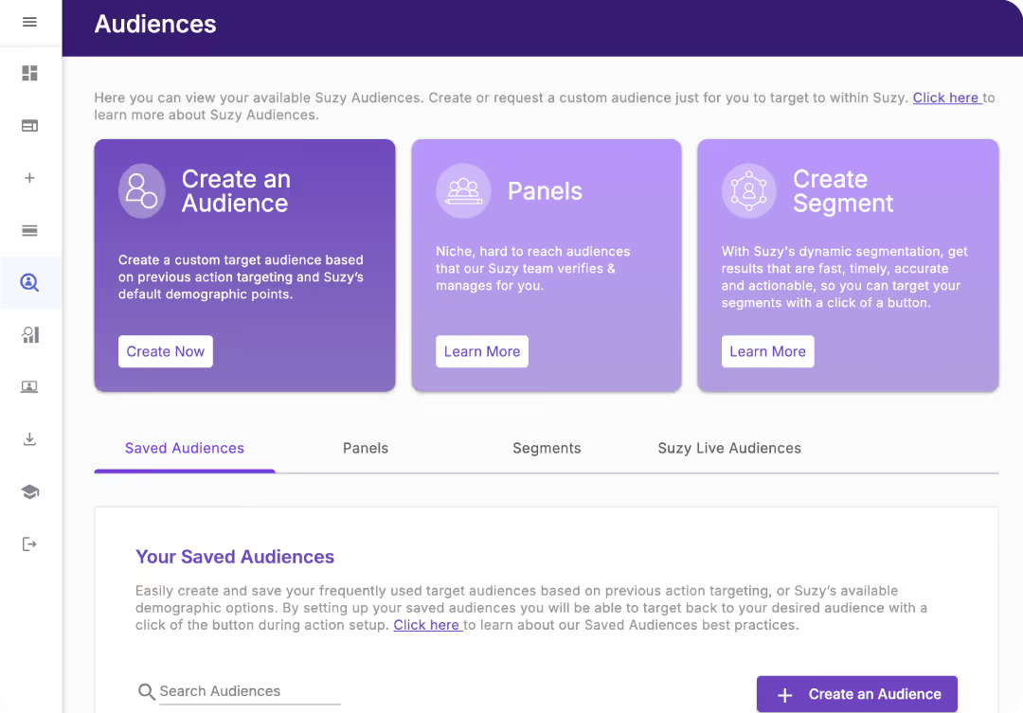Open the analytics reporting icon in sidebar
Viewport: 1023px width, 713px height.
point(29,334)
